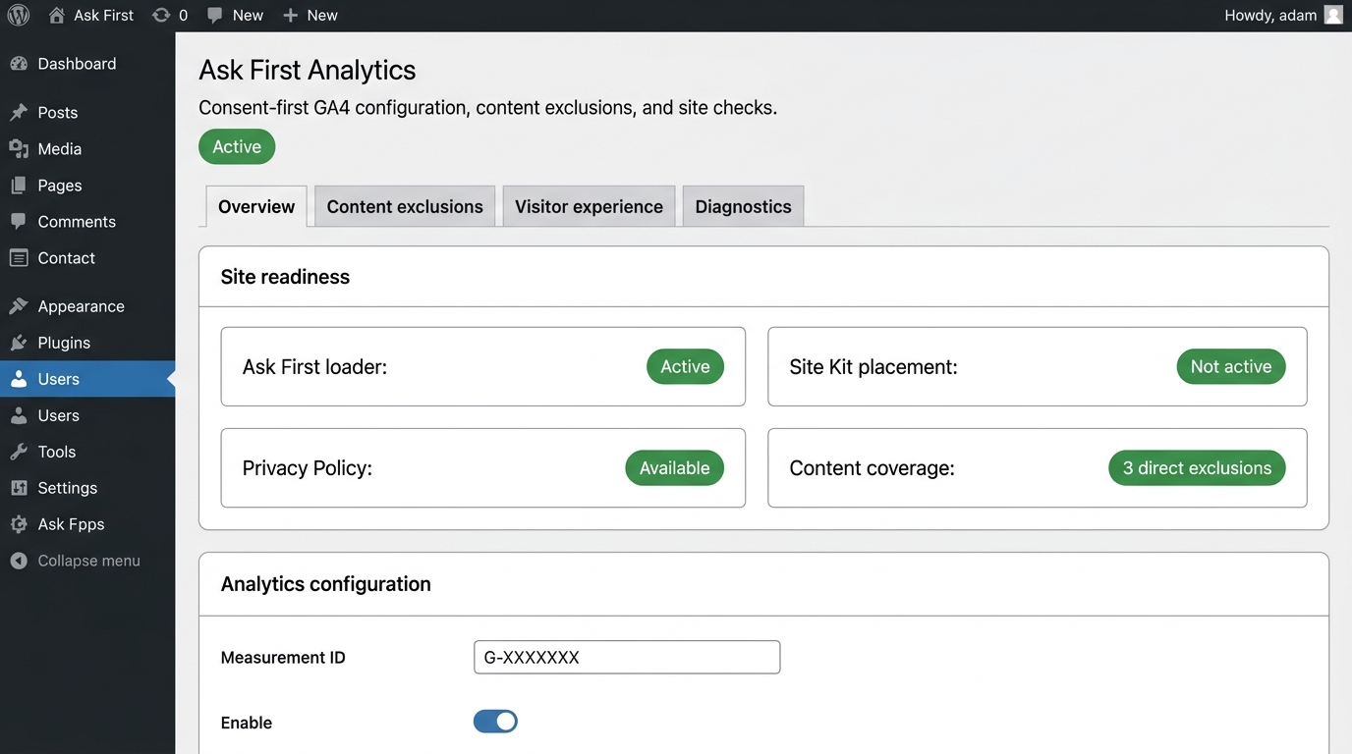Click the Available badge for Privacy Policy
1352x754 pixels.
coord(674,468)
